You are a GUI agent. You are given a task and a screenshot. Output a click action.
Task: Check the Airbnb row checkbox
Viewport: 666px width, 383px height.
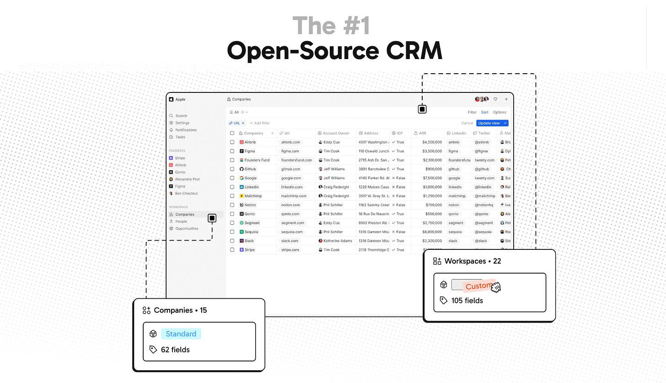click(x=232, y=142)
